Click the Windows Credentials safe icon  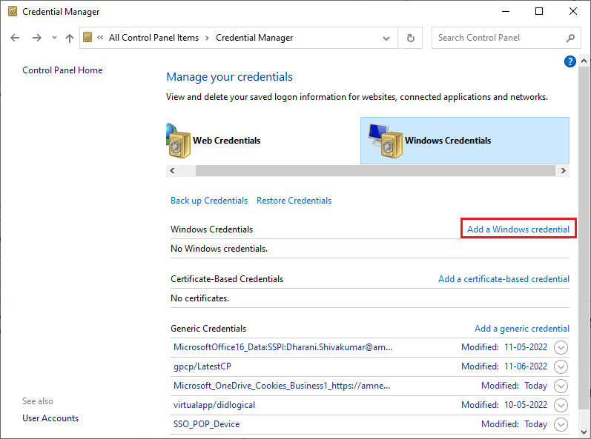[386, 141]
